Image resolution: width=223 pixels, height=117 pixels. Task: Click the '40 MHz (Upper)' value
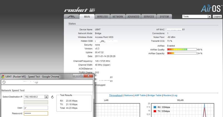[x=103, y=65]
